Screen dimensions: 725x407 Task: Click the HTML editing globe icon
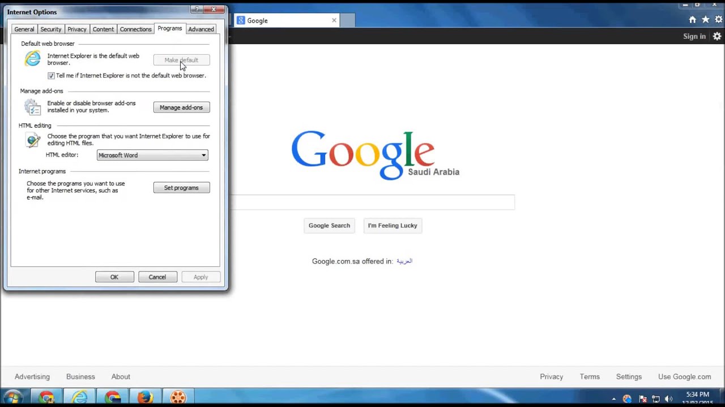click(x=32, y=140)
